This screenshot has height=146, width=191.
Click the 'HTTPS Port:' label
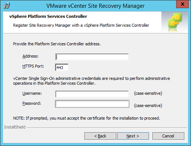[x=33, y=66]
